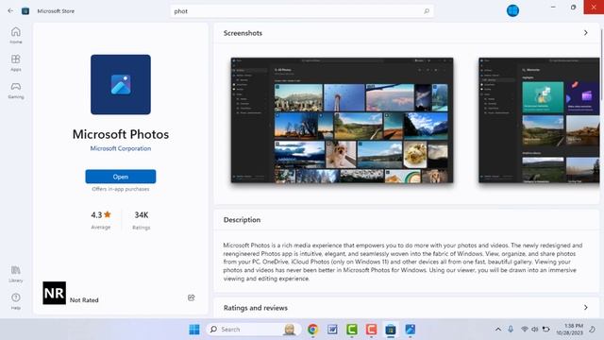
Task: Open Google Chrome from the taskbar
Action: pyautogui.click(x=312, y=330)
